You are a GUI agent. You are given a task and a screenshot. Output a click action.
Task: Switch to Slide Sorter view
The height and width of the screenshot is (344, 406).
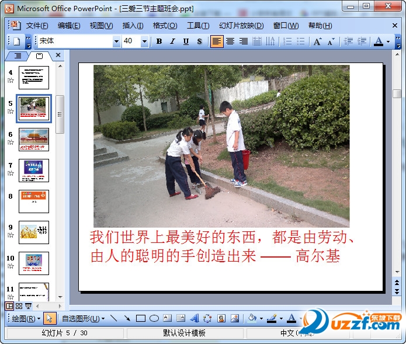click(19, 306)
